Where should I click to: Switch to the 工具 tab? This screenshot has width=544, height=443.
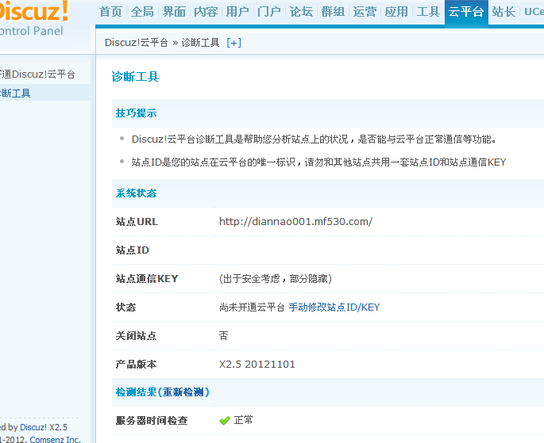tap(428, 12)
